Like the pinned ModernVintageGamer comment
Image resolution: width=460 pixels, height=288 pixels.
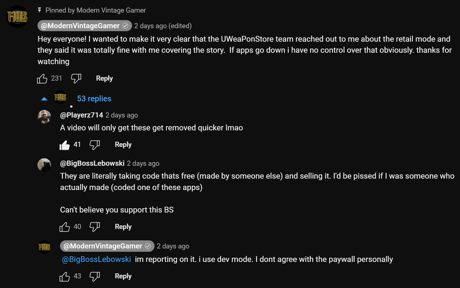pyautogui.click(x=42, y=79)
